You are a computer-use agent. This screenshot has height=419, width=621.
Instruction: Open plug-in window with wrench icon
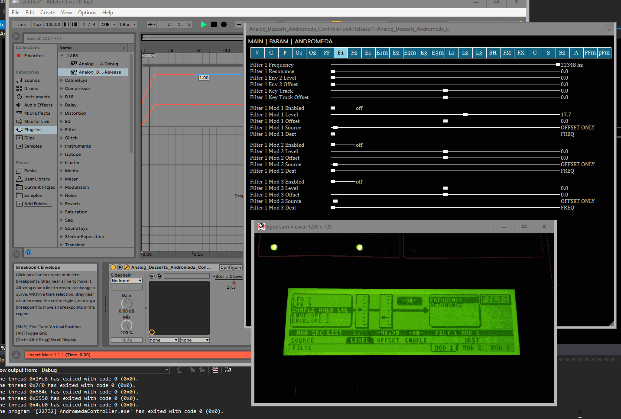tap(127, 268)
